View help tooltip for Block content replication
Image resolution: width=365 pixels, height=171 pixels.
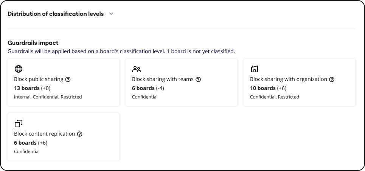(x=79, y=134)
